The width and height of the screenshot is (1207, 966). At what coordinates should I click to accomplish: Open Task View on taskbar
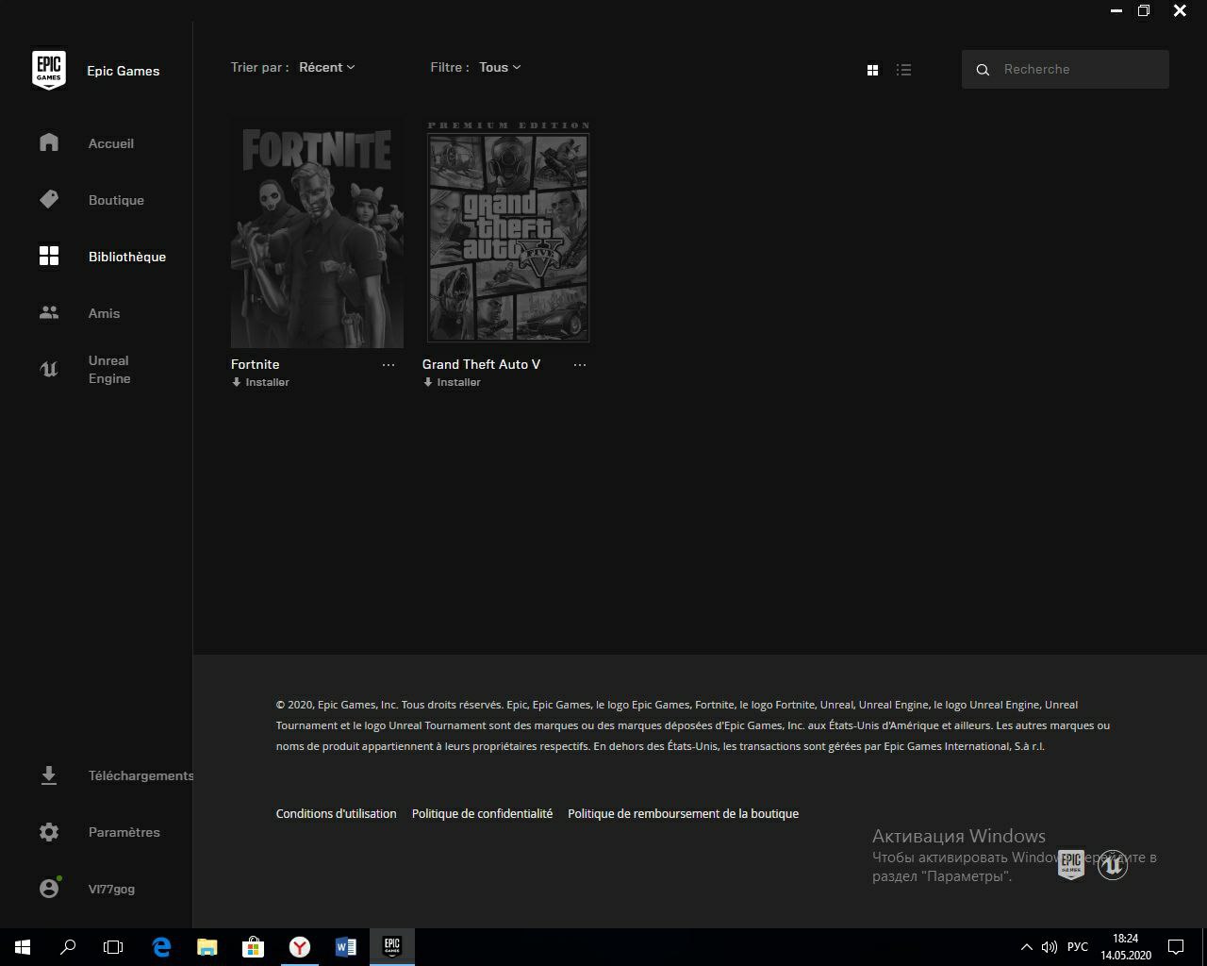tap(113, 946)
